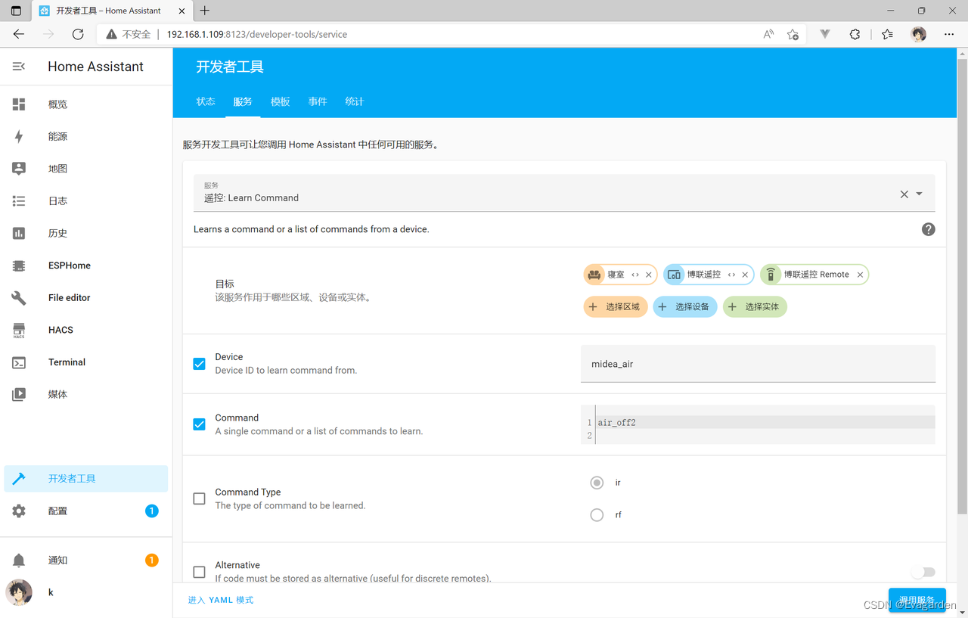Open the 日志 logbook list icon

19,201
